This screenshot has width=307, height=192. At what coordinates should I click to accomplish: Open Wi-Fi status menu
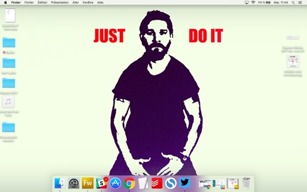(253, 2)
